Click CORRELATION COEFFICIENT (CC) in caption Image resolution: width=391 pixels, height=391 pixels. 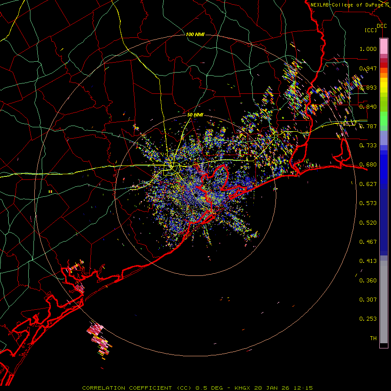137,388
